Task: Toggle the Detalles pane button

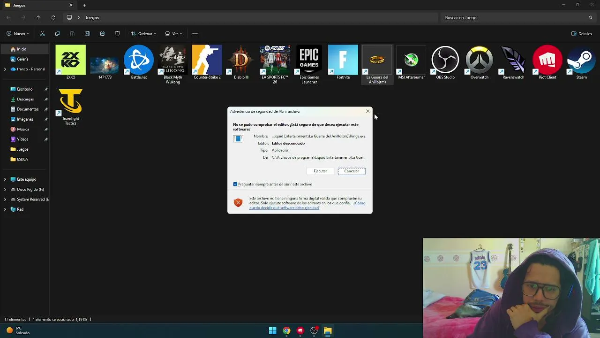Action: pyautogui.click(x=581, y=34)
